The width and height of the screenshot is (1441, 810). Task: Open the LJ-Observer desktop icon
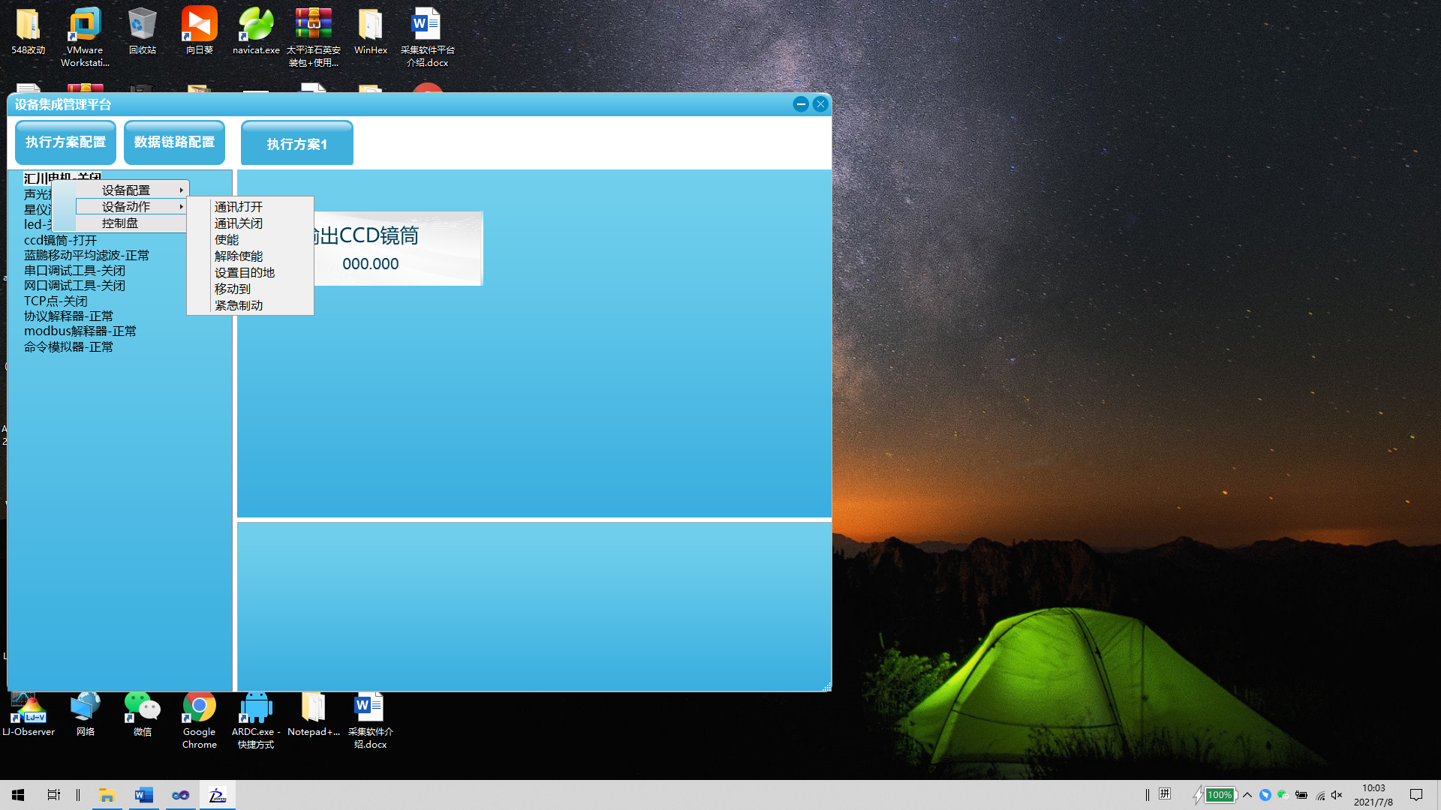[29, 707]
